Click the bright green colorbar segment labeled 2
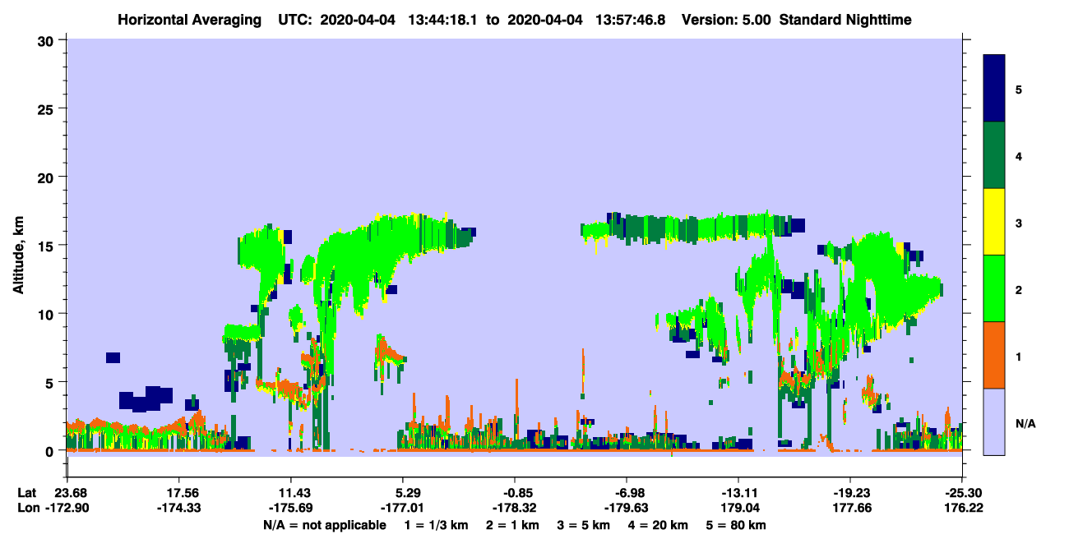This screenshot has width=1069, height=548. [x=994, y=288]
